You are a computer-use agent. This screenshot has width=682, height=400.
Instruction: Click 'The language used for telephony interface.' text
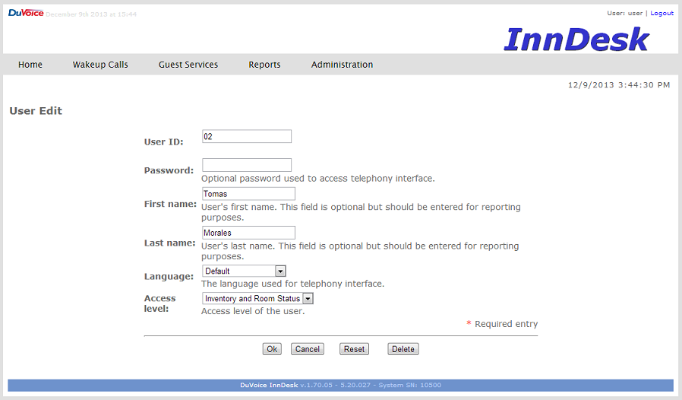pos(292,284)
